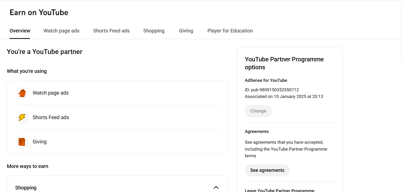Click the AdSense publisher ID text
Viewport: 402px width, 192px height.
pos(272,90)
